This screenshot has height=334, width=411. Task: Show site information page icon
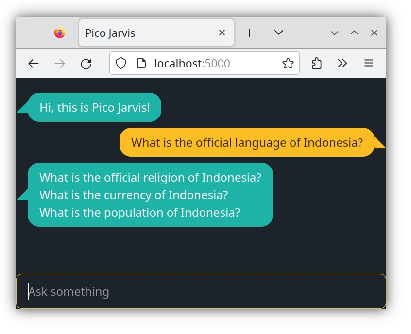coord(141,64)
